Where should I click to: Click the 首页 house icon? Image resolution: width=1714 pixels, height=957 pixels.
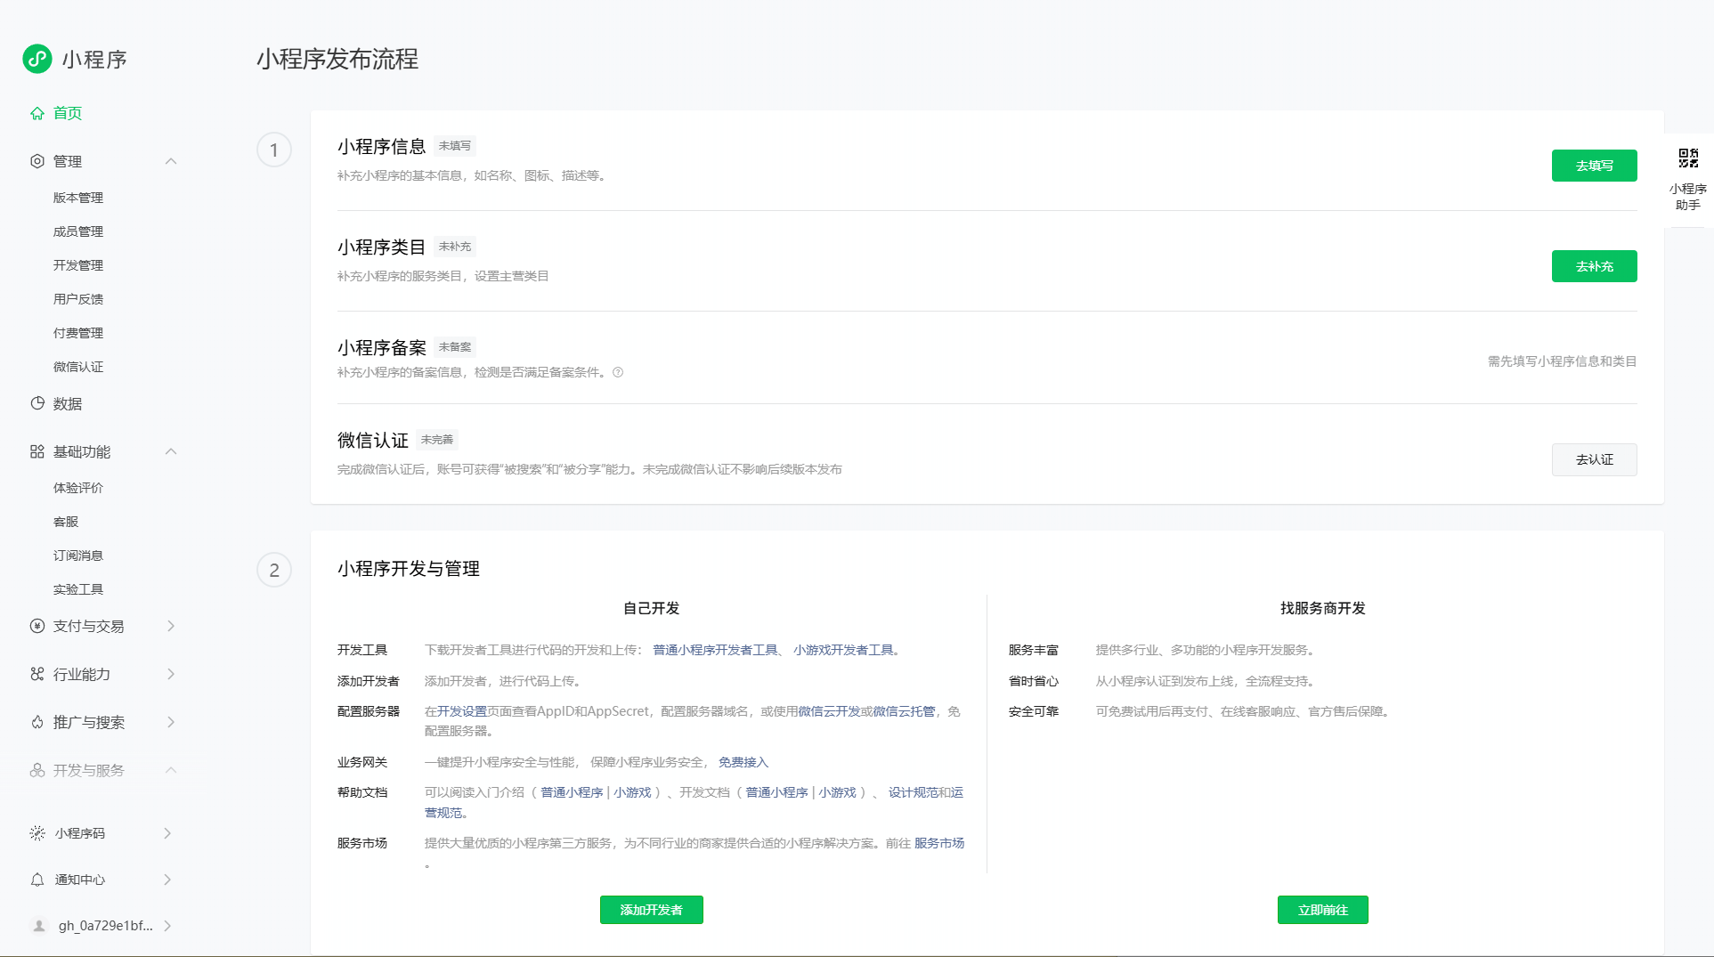click(x=37, y=113)
